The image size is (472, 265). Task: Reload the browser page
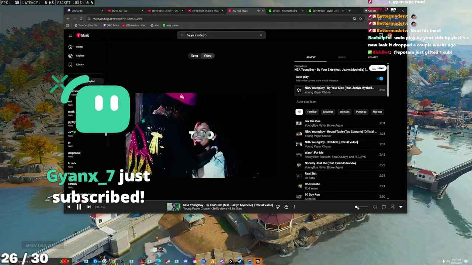tap(81, 18)
